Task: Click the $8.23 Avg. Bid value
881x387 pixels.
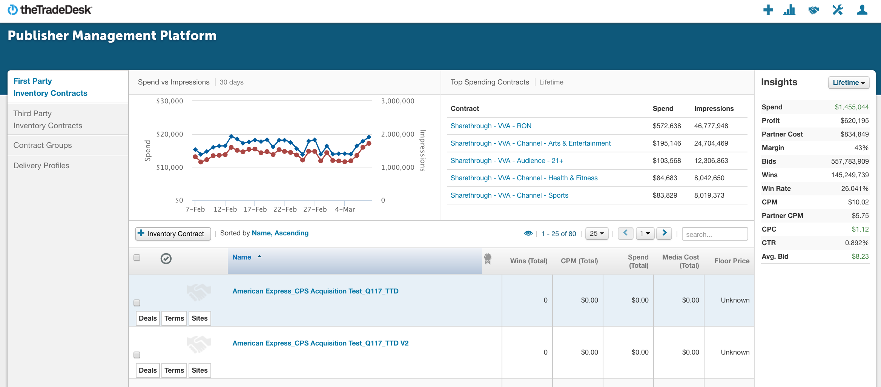Action: click(860, 256)
